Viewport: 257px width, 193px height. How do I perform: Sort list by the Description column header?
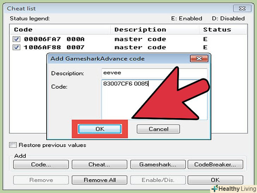[x=155, y=30]
